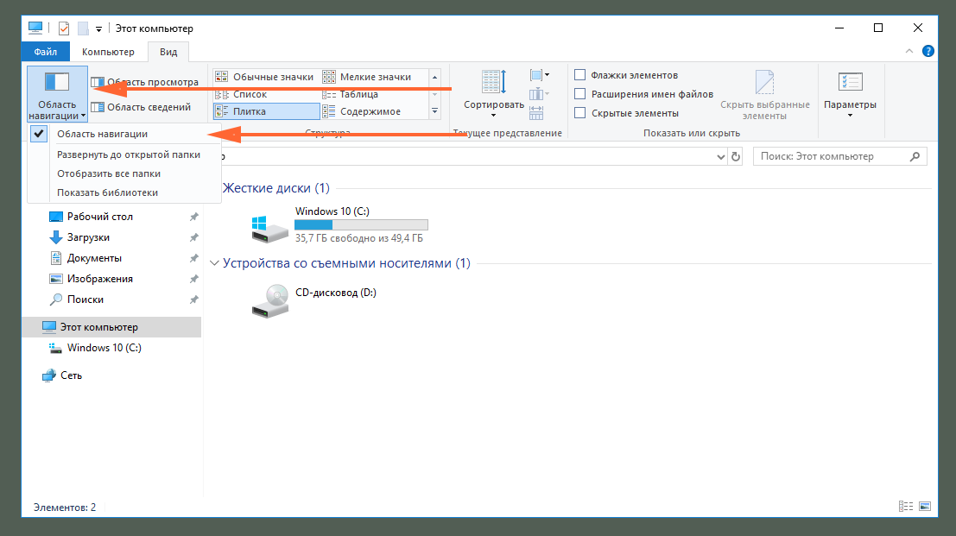Open the Файл tab
Viewport: 956px width, 536px height.
pyautogui.click(x=45, y=52)
